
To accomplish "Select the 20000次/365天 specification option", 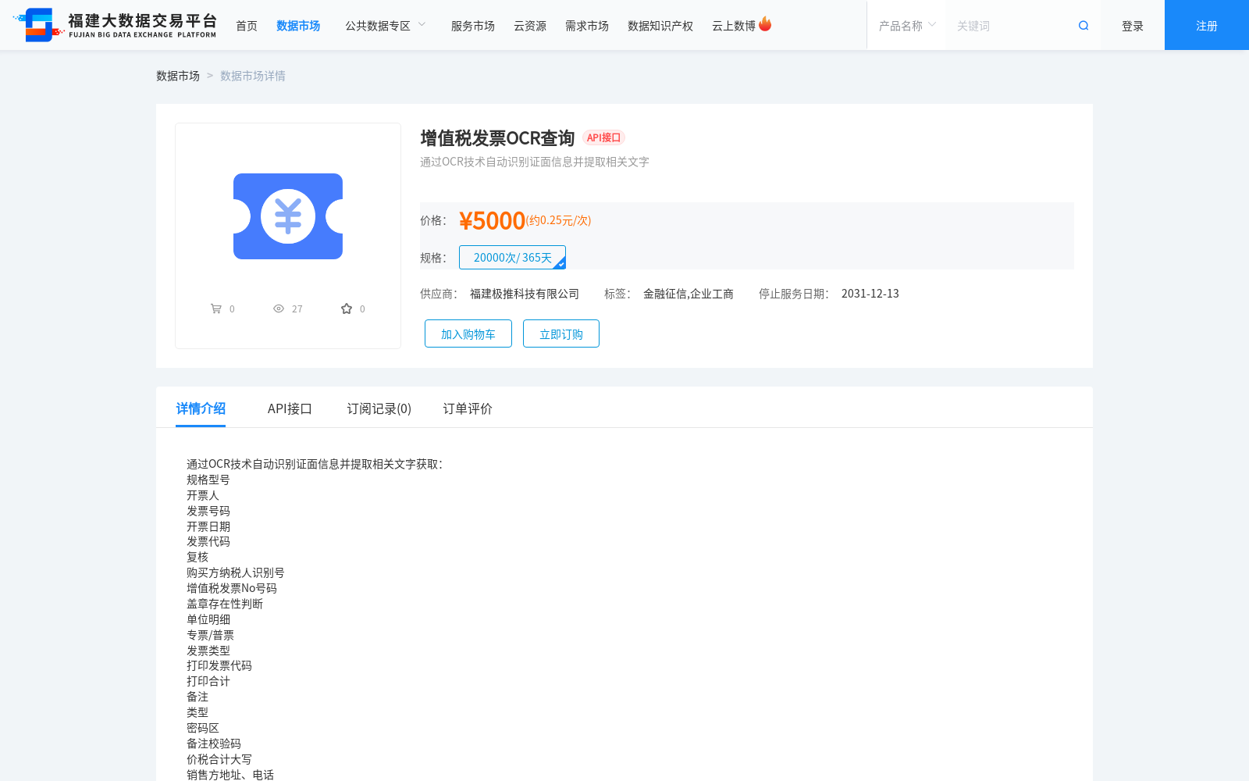I will click(512, 257).
